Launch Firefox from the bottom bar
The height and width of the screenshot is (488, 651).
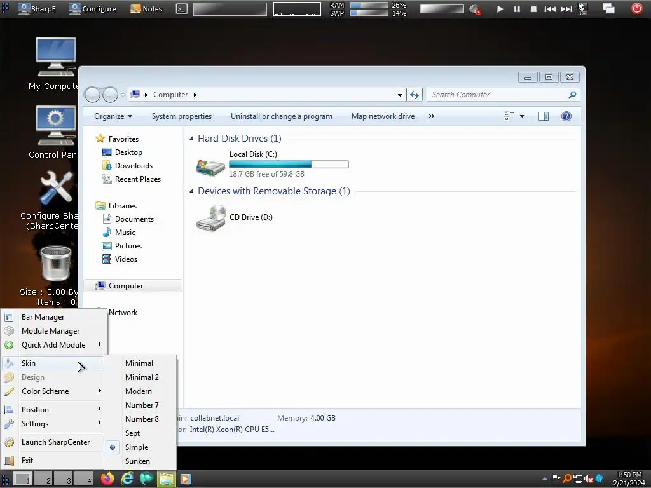107,479
